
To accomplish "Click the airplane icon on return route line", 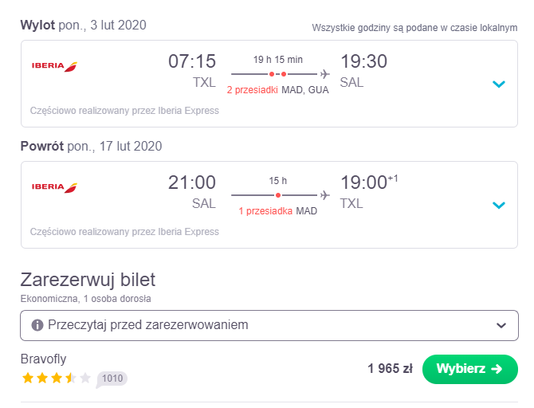I will tap(325, 195).
